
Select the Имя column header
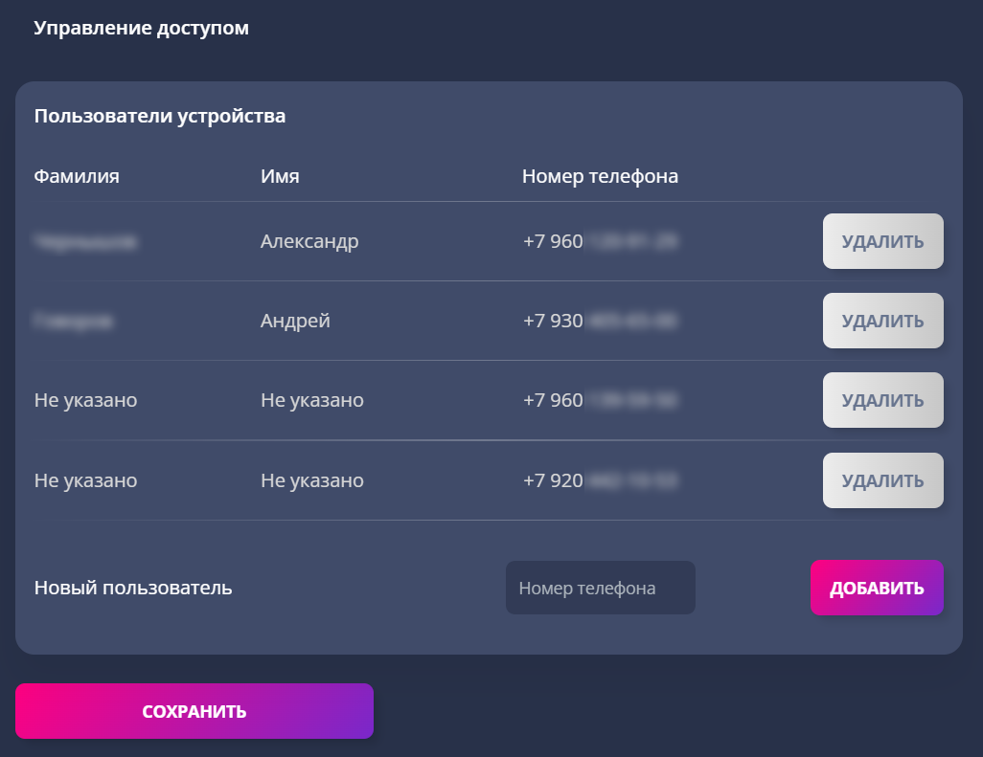pyautogui.click(x=280, y=176)
